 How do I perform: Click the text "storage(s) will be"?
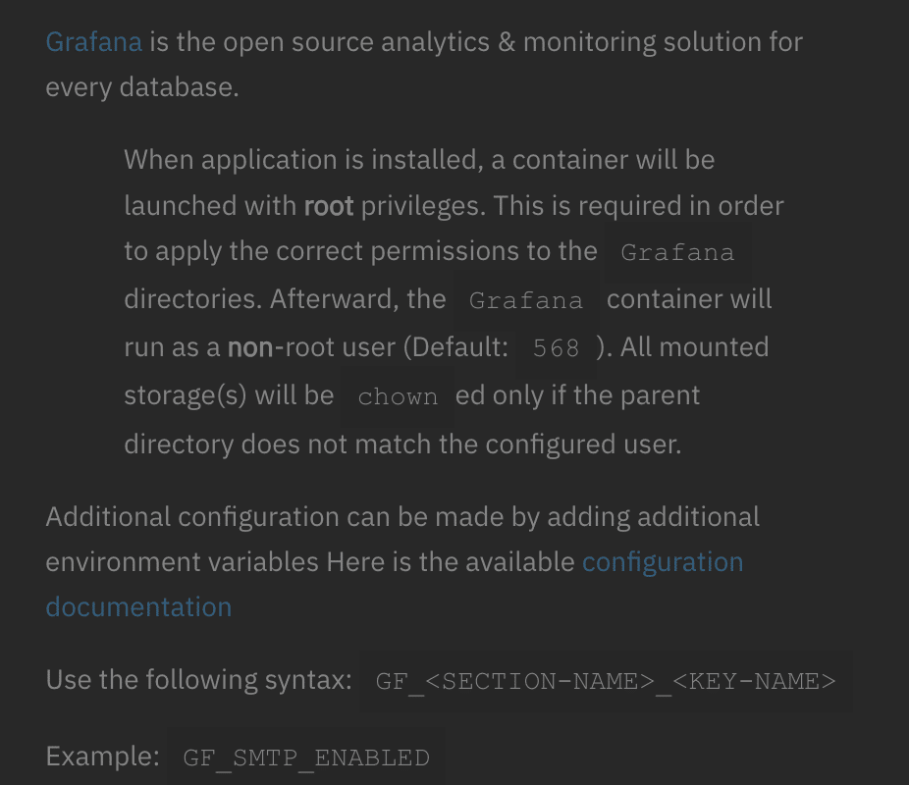229,395
